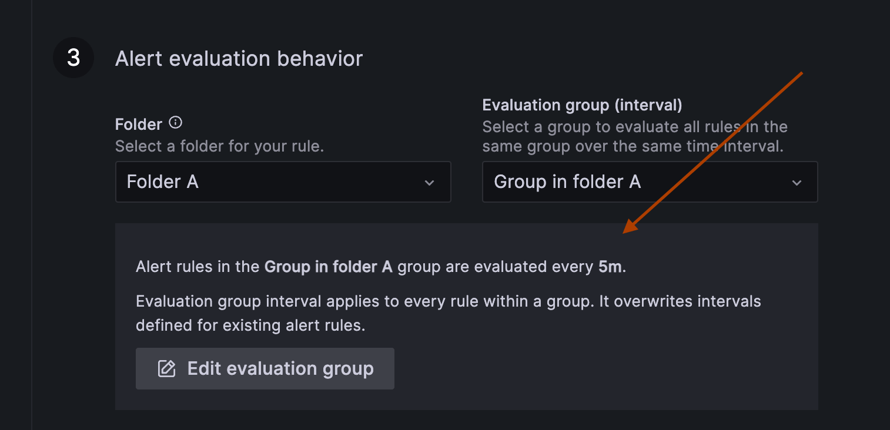Viewport: 890px width, 430px height.
Task: Click 'Select a group to evaluate' description text
Action: pyautogui.click(x=635, y=136)
